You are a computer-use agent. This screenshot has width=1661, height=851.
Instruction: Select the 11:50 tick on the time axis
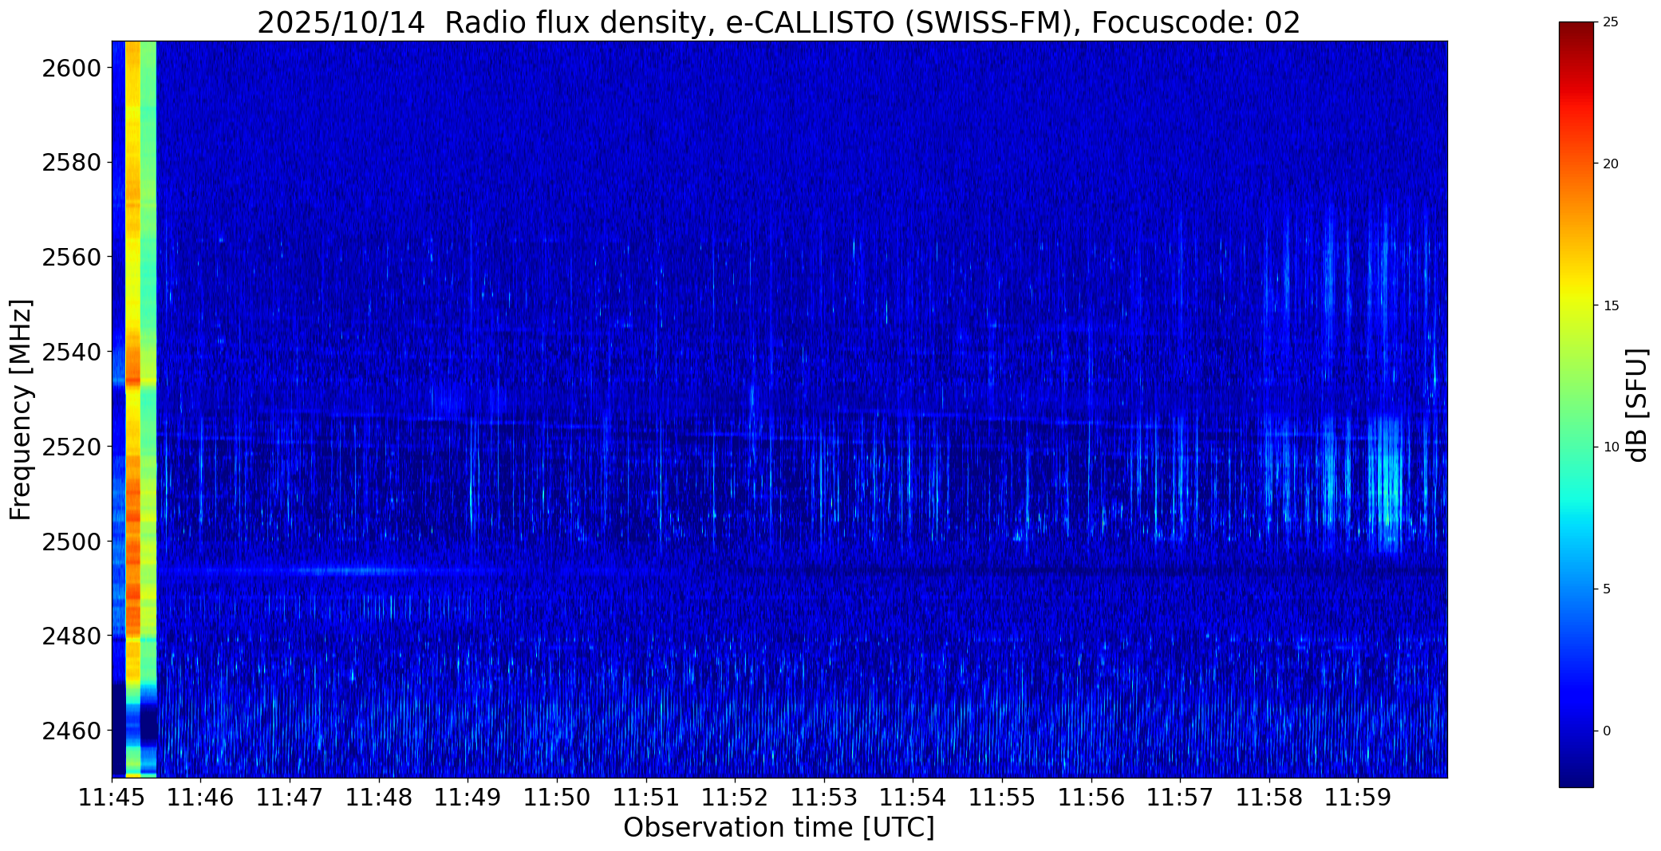click(557, 798)
